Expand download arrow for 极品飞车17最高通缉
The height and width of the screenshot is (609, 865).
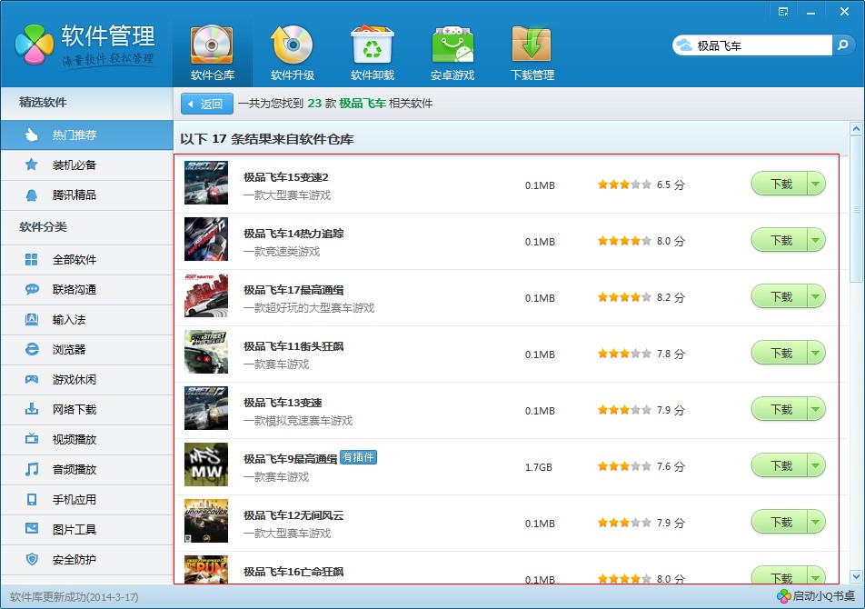[x=815, y=297]
